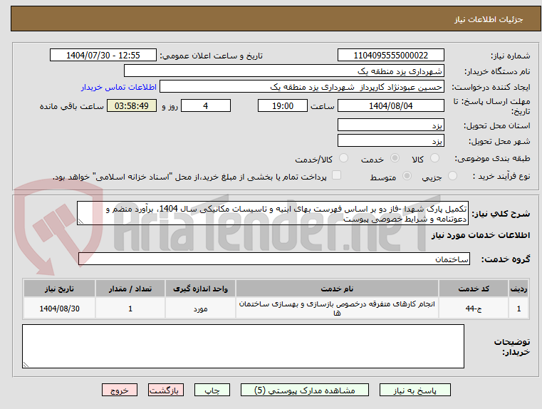Click the بازگشت back button
This screenshot has width=542, height=409.
pos(165,390)
